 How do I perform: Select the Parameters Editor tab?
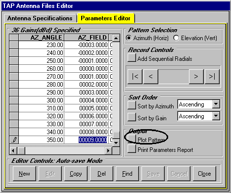coord(106,18)
